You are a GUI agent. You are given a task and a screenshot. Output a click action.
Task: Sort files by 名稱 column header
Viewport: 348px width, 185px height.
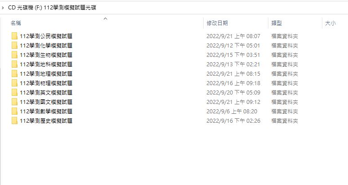click(16, 23)
